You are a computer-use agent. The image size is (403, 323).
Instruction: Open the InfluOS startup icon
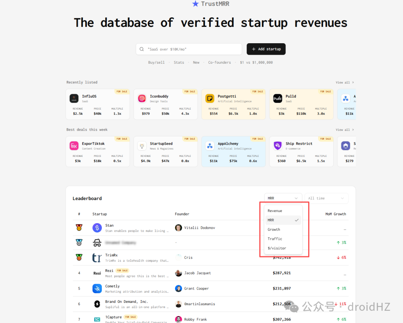coord(74,98)
